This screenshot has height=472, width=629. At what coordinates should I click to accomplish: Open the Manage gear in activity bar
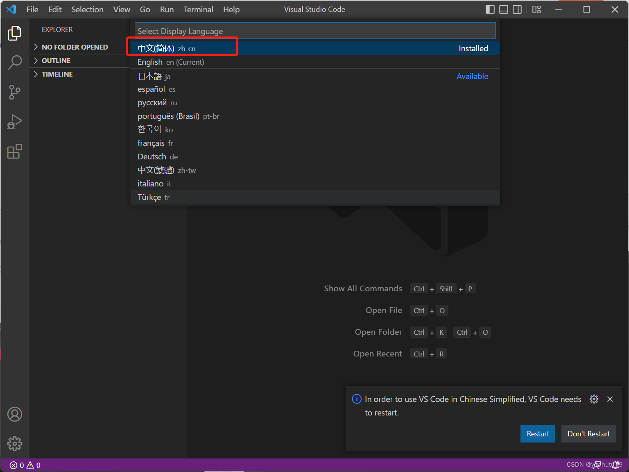coord(15,443)
